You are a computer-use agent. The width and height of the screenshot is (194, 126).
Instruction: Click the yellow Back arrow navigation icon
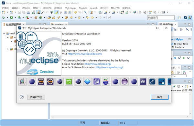click(x=92, y=18)
